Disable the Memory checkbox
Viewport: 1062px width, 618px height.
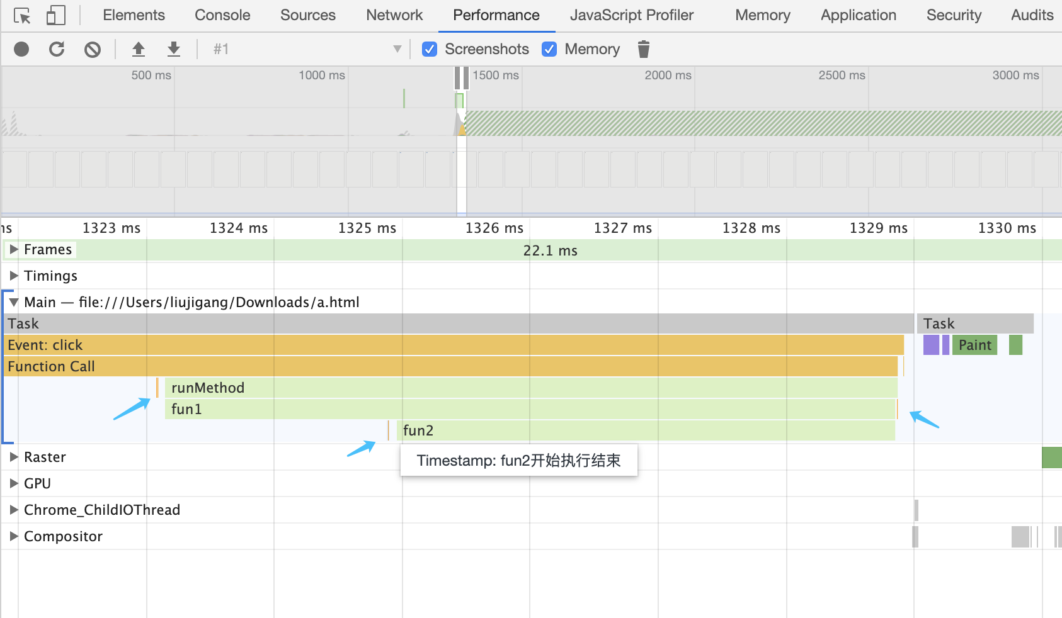pos(549,49)
